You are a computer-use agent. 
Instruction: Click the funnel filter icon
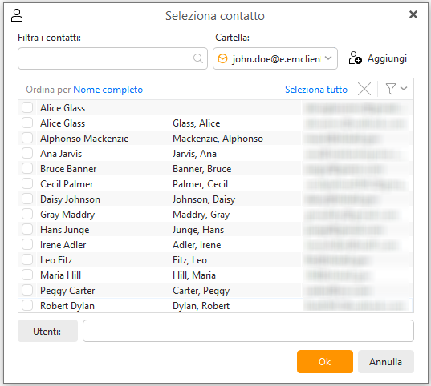click(391, 89)
